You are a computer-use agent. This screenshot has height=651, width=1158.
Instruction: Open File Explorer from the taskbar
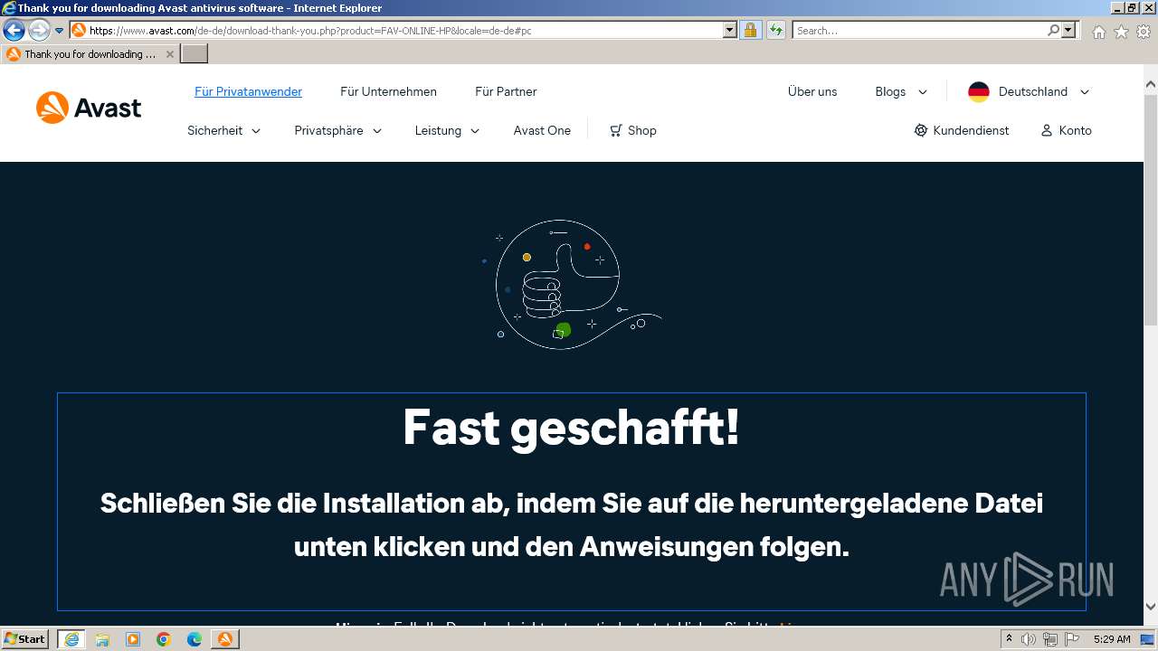click(x=102, y=639)
